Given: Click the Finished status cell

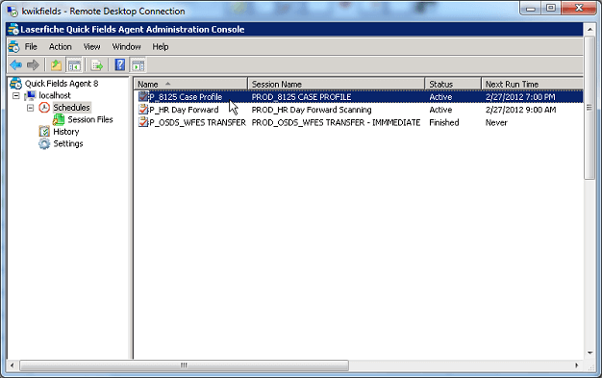Looking at the screenshot, I should click(x=444, y=122).
